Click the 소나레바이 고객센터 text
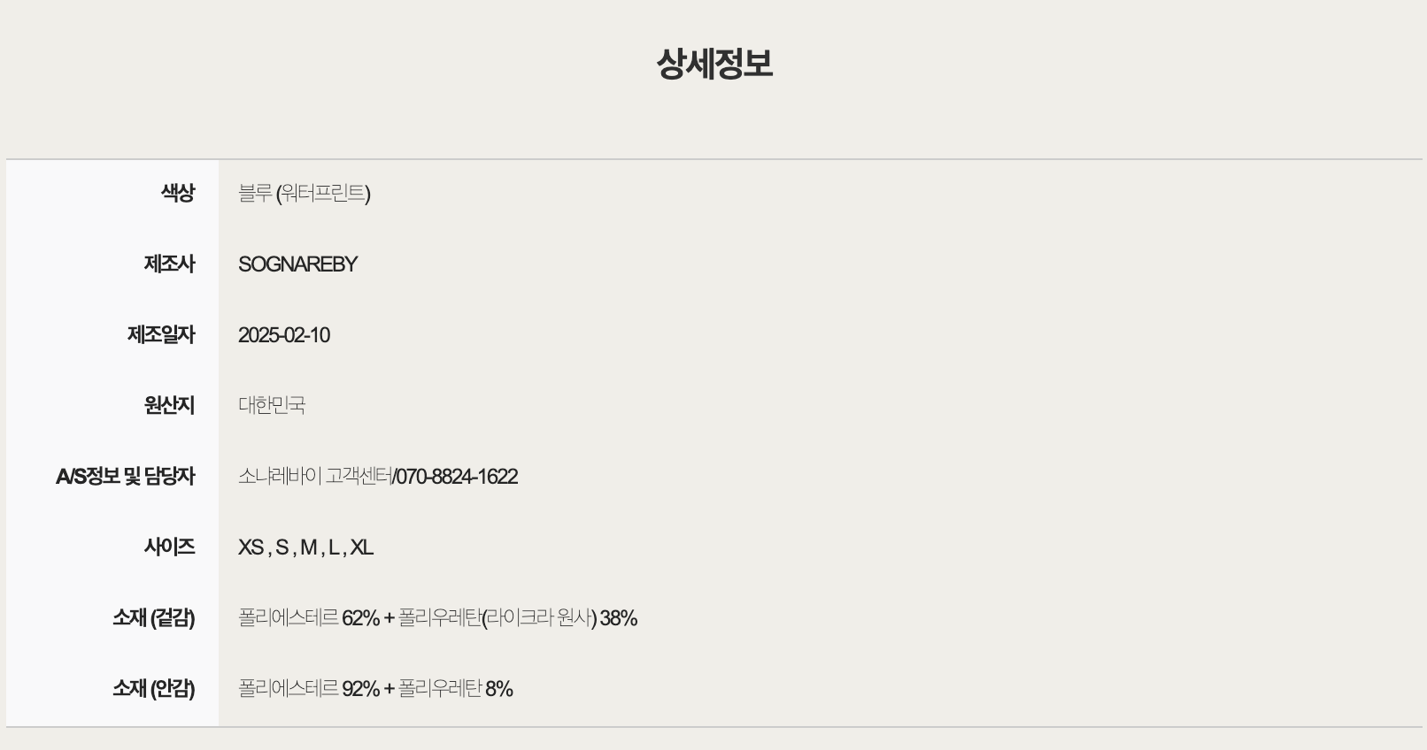1427x750 pixels. point(315,476)
